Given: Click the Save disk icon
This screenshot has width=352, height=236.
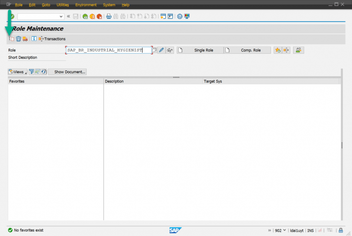Looking at the screenshot, I should [76, 16].
